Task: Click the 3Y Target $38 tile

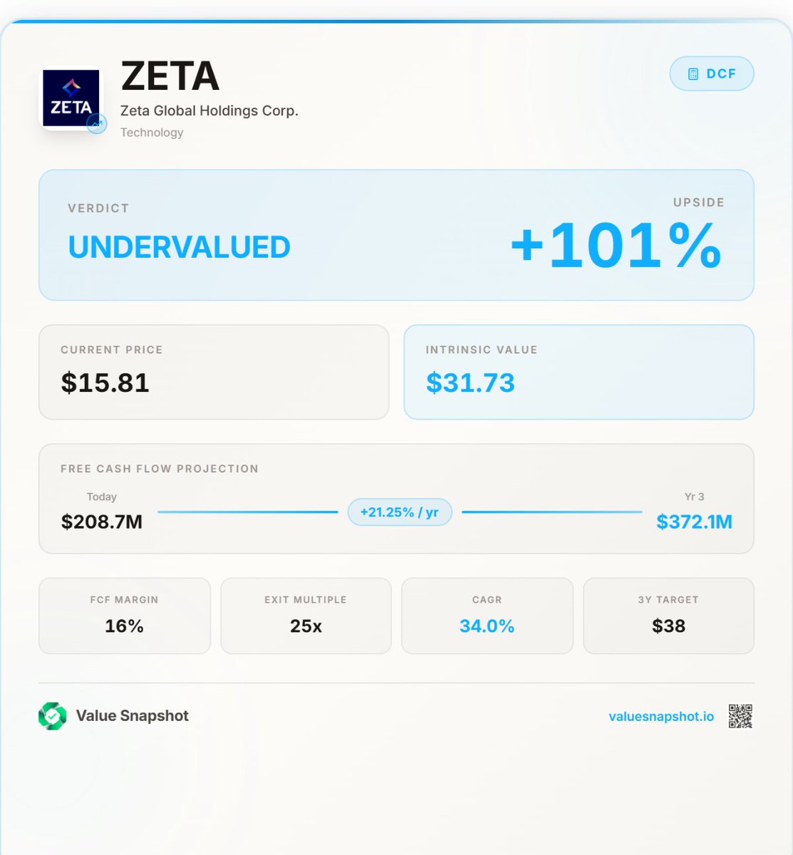Action: point(668,616)
